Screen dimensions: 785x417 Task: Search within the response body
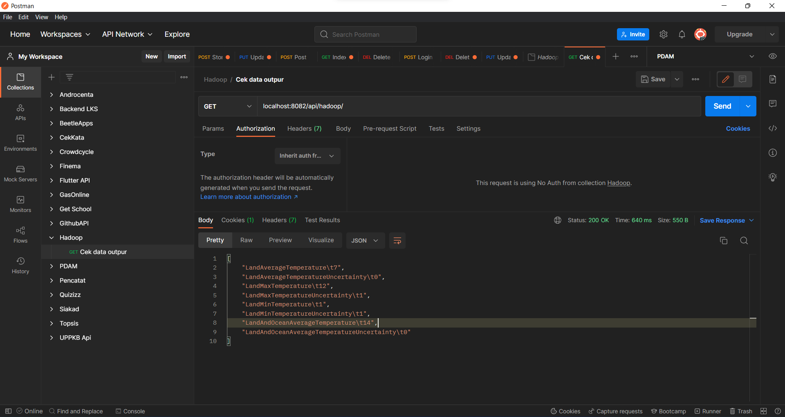pos(744,241)
